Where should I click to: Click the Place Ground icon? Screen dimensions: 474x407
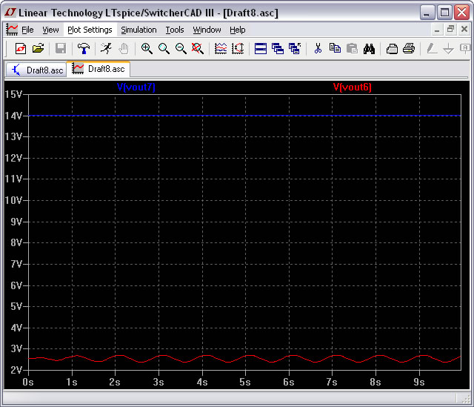tap(448, 48)
